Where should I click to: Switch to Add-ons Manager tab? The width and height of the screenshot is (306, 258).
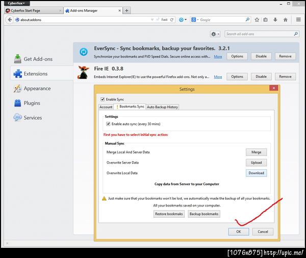(x=93, y=11)
